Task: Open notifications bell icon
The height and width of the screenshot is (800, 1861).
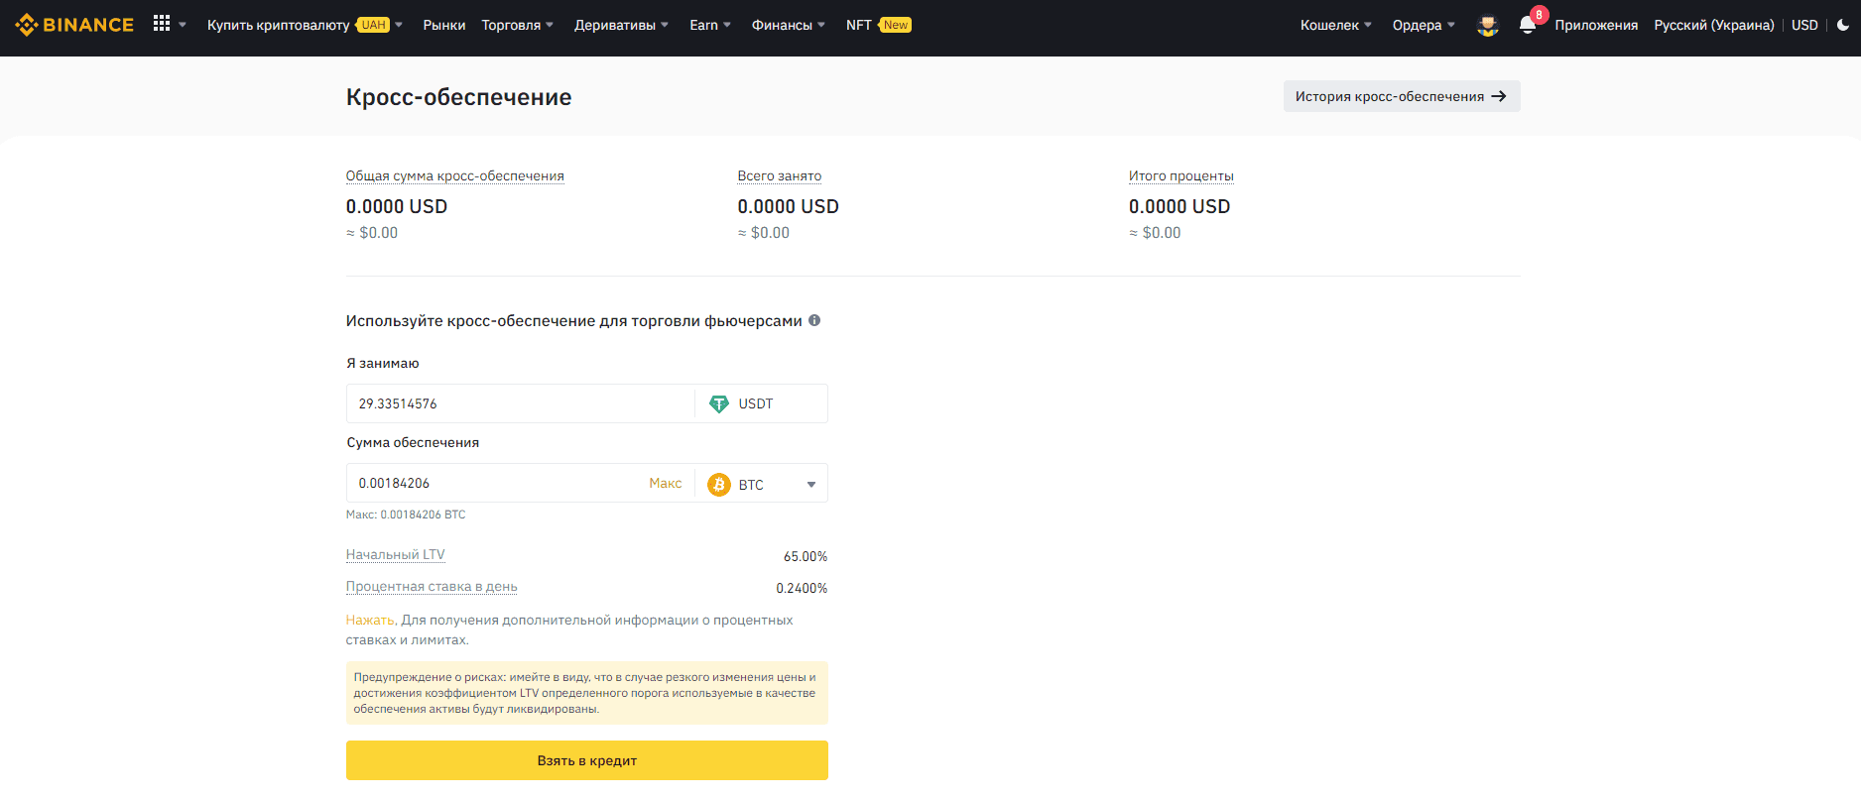Action: 1528,26
